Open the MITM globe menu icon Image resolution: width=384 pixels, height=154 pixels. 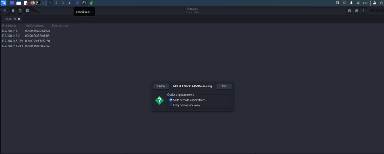point(349,10)
